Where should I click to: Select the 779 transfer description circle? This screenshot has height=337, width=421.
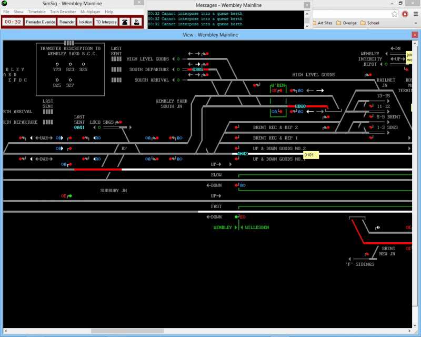(x=57, y=64)
